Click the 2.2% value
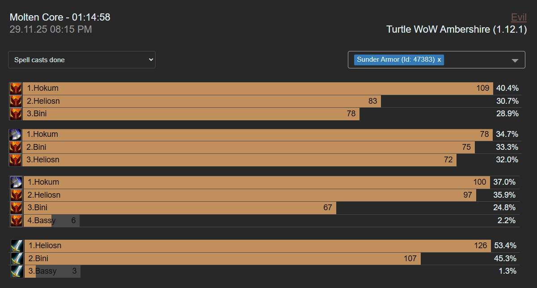Viewport: 537px width, 288px height. [507, 220]
